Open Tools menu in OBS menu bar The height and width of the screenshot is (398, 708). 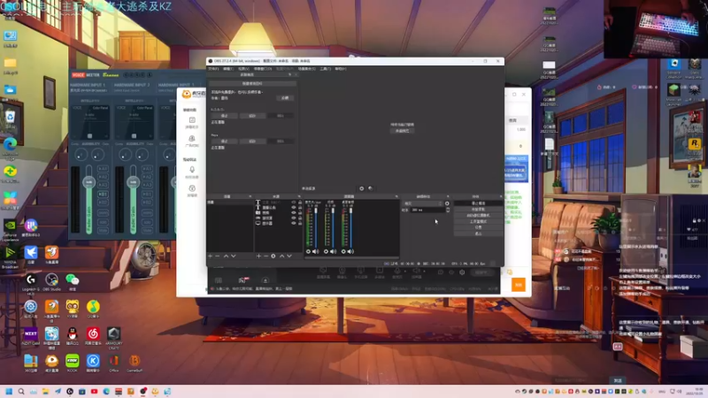(x=325, y=69)
